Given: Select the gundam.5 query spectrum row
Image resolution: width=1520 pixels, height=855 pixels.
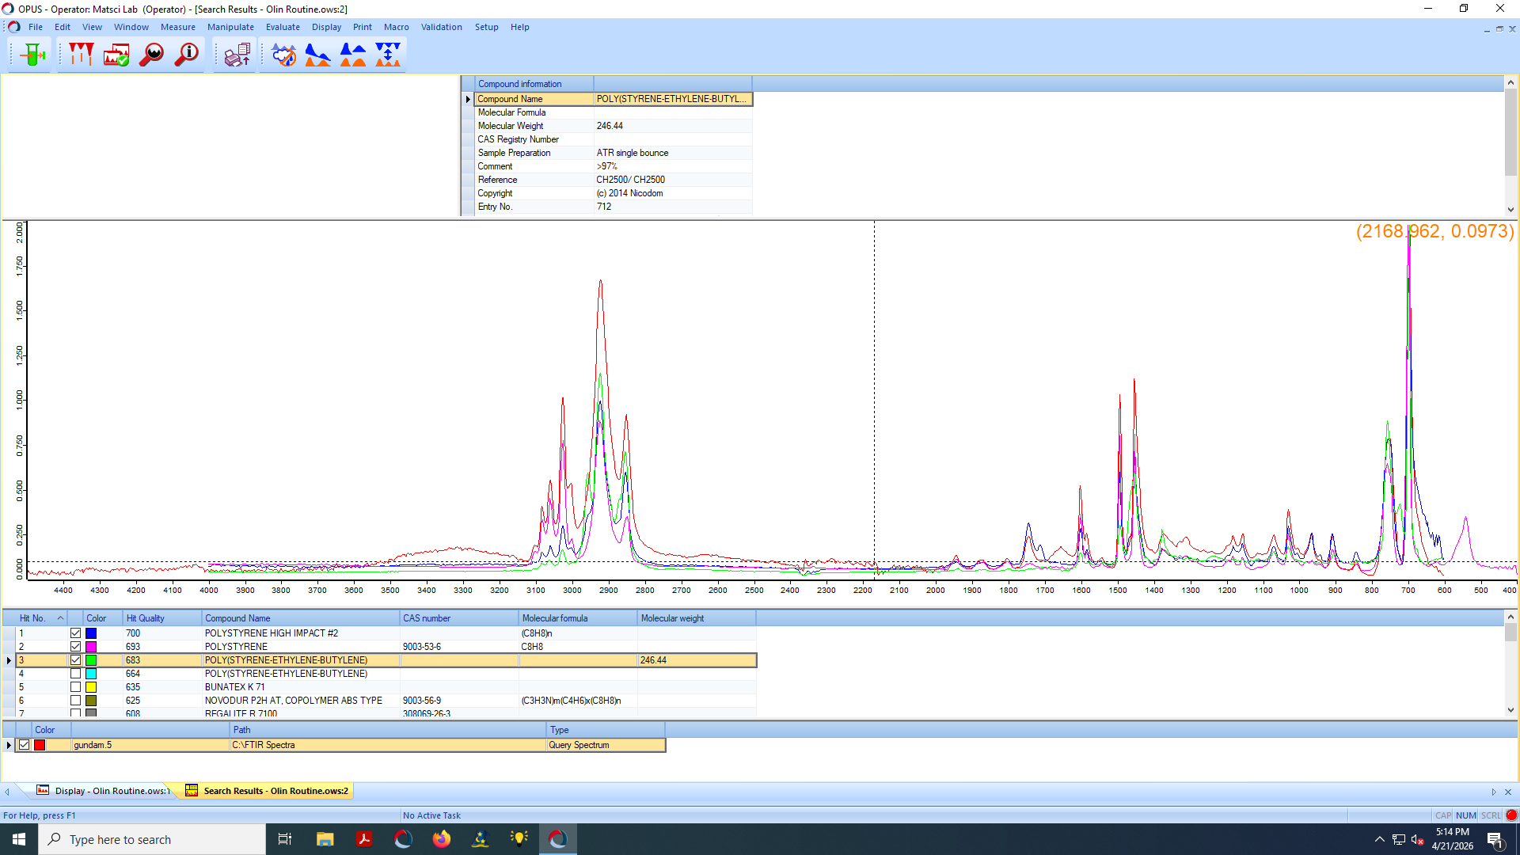Looking at the screenshot, I should (340, 745).
